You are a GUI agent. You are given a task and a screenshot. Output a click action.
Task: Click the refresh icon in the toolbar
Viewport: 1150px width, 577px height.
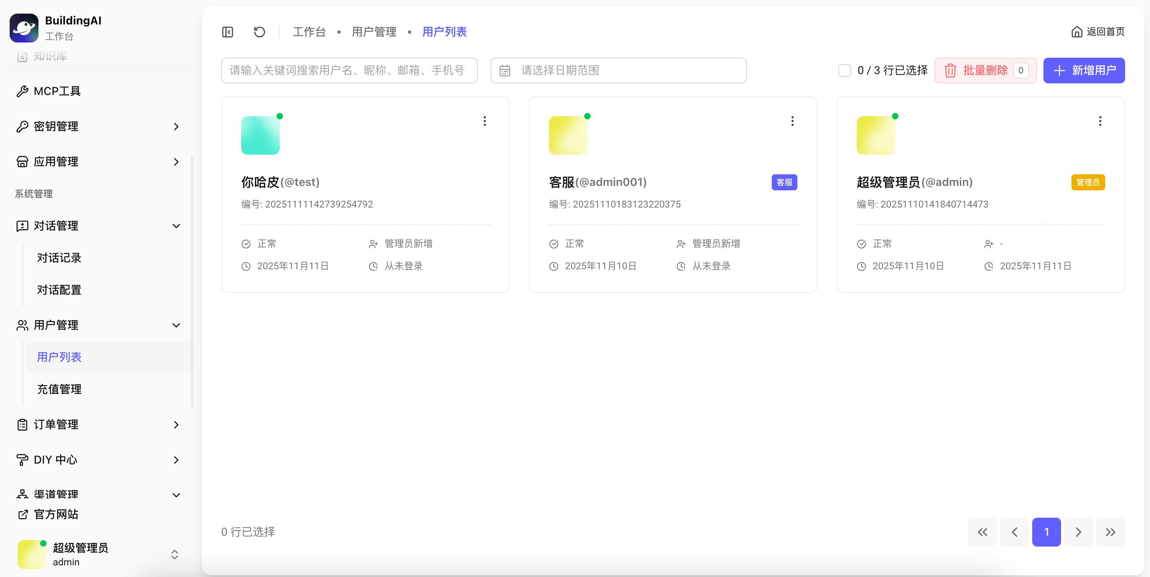click(259, 32)
